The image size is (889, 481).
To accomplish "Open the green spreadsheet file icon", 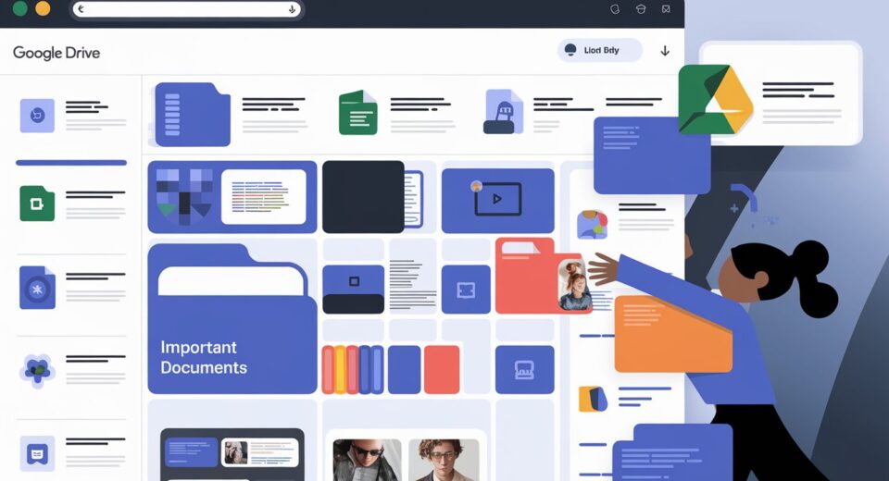I will pyautogui.click(x=357, y=112).
